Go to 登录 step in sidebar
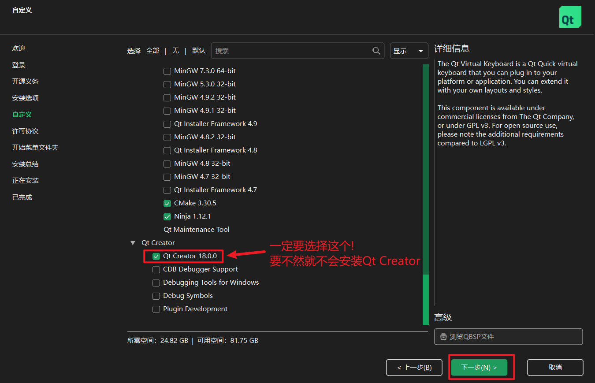The image size is (595, 383). pyautogui.click(x=19, y=65)
